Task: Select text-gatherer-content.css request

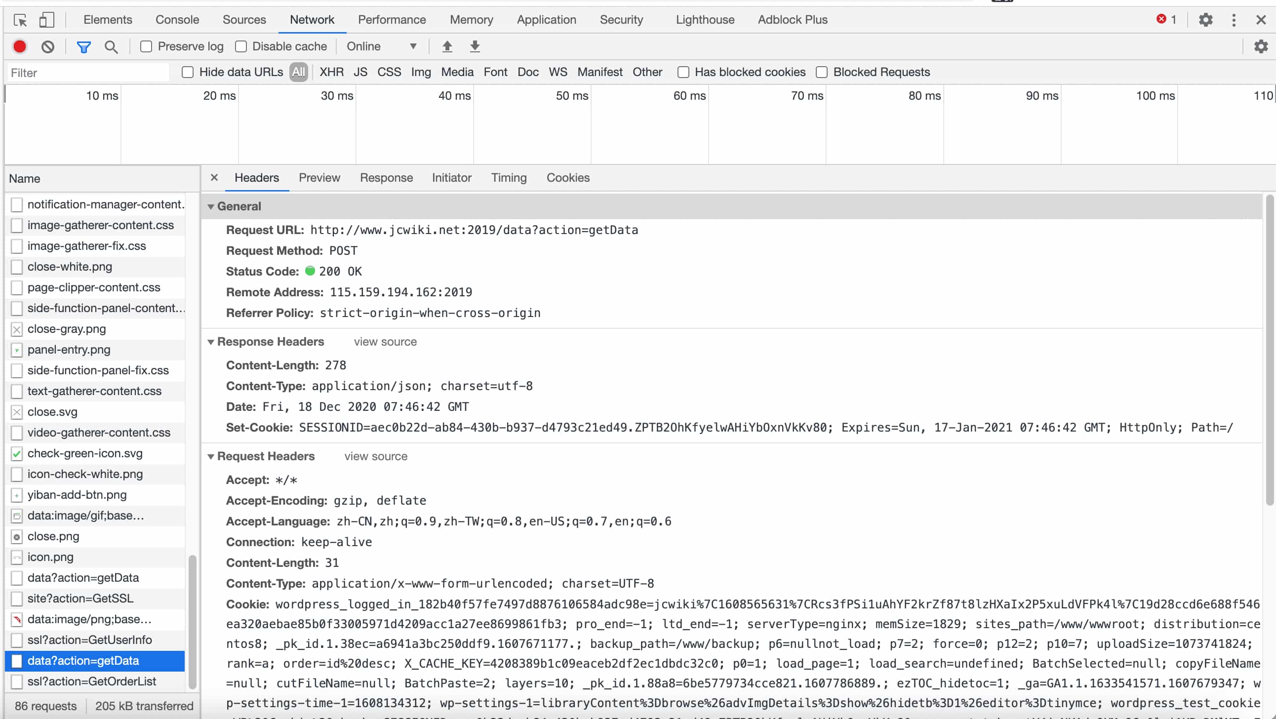Action: (95, 392)
